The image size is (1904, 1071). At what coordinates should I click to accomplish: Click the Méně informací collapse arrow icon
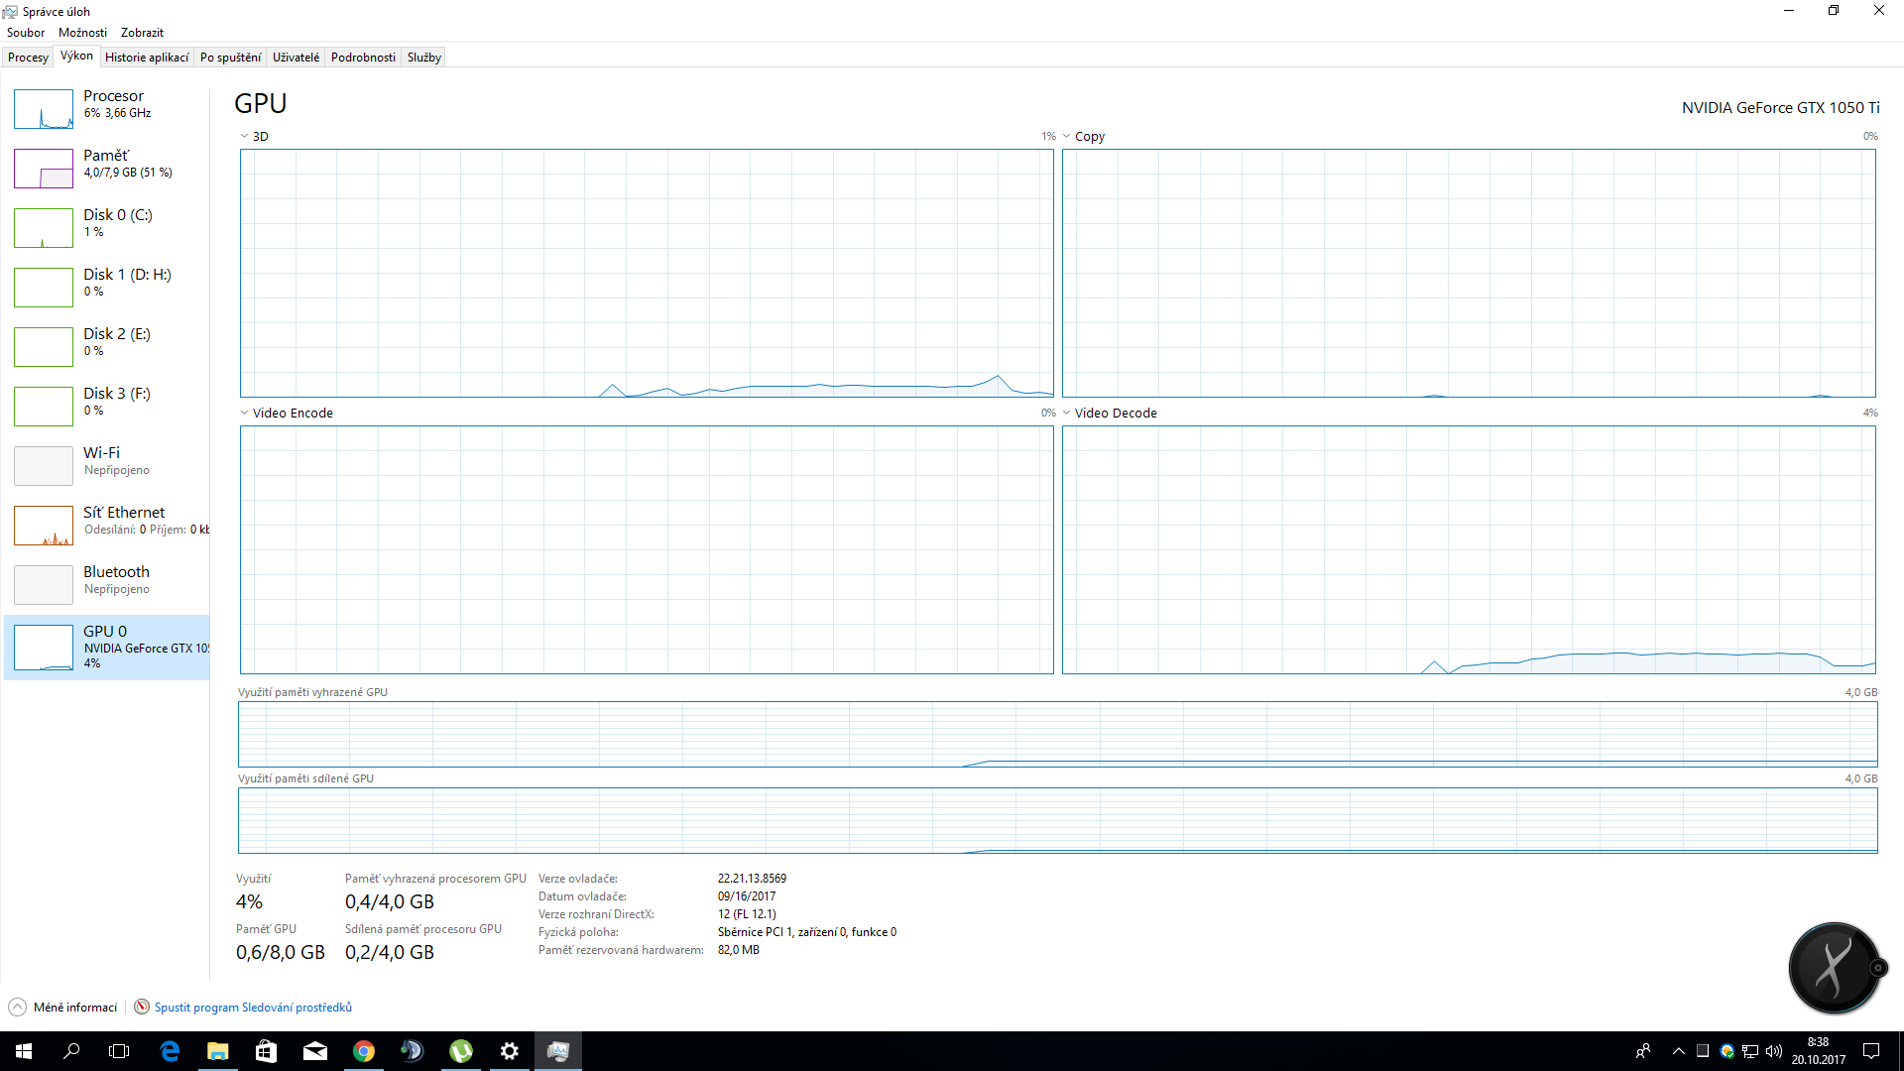pyautogui.click(x=17, y=1007)
